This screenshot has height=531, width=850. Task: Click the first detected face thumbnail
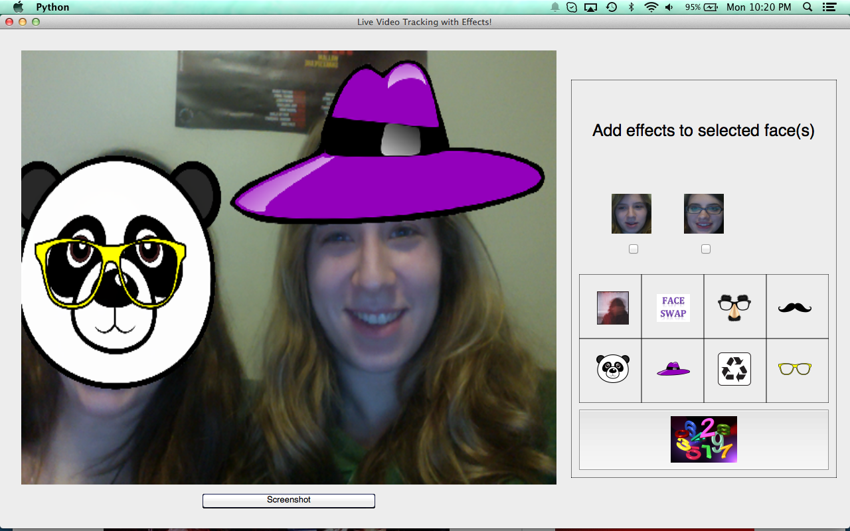[631, 214]
